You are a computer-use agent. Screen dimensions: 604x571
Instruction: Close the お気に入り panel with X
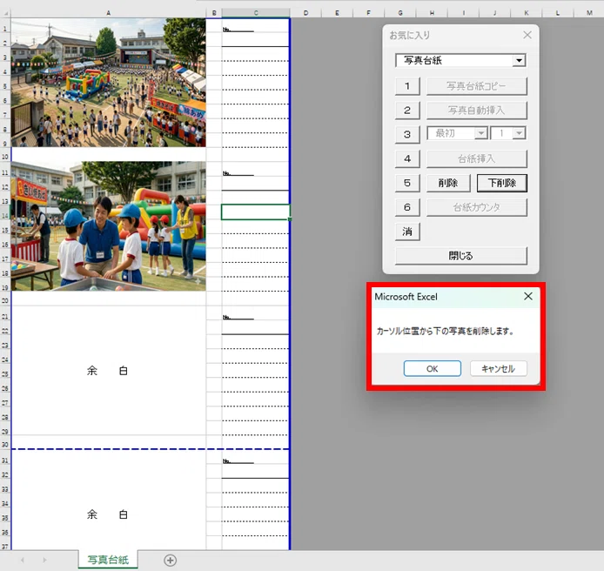click(x=527, y=35)
